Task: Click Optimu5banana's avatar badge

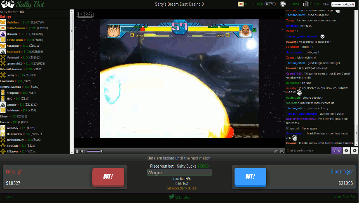Action: pyautogui.click(x=3, y=28)
